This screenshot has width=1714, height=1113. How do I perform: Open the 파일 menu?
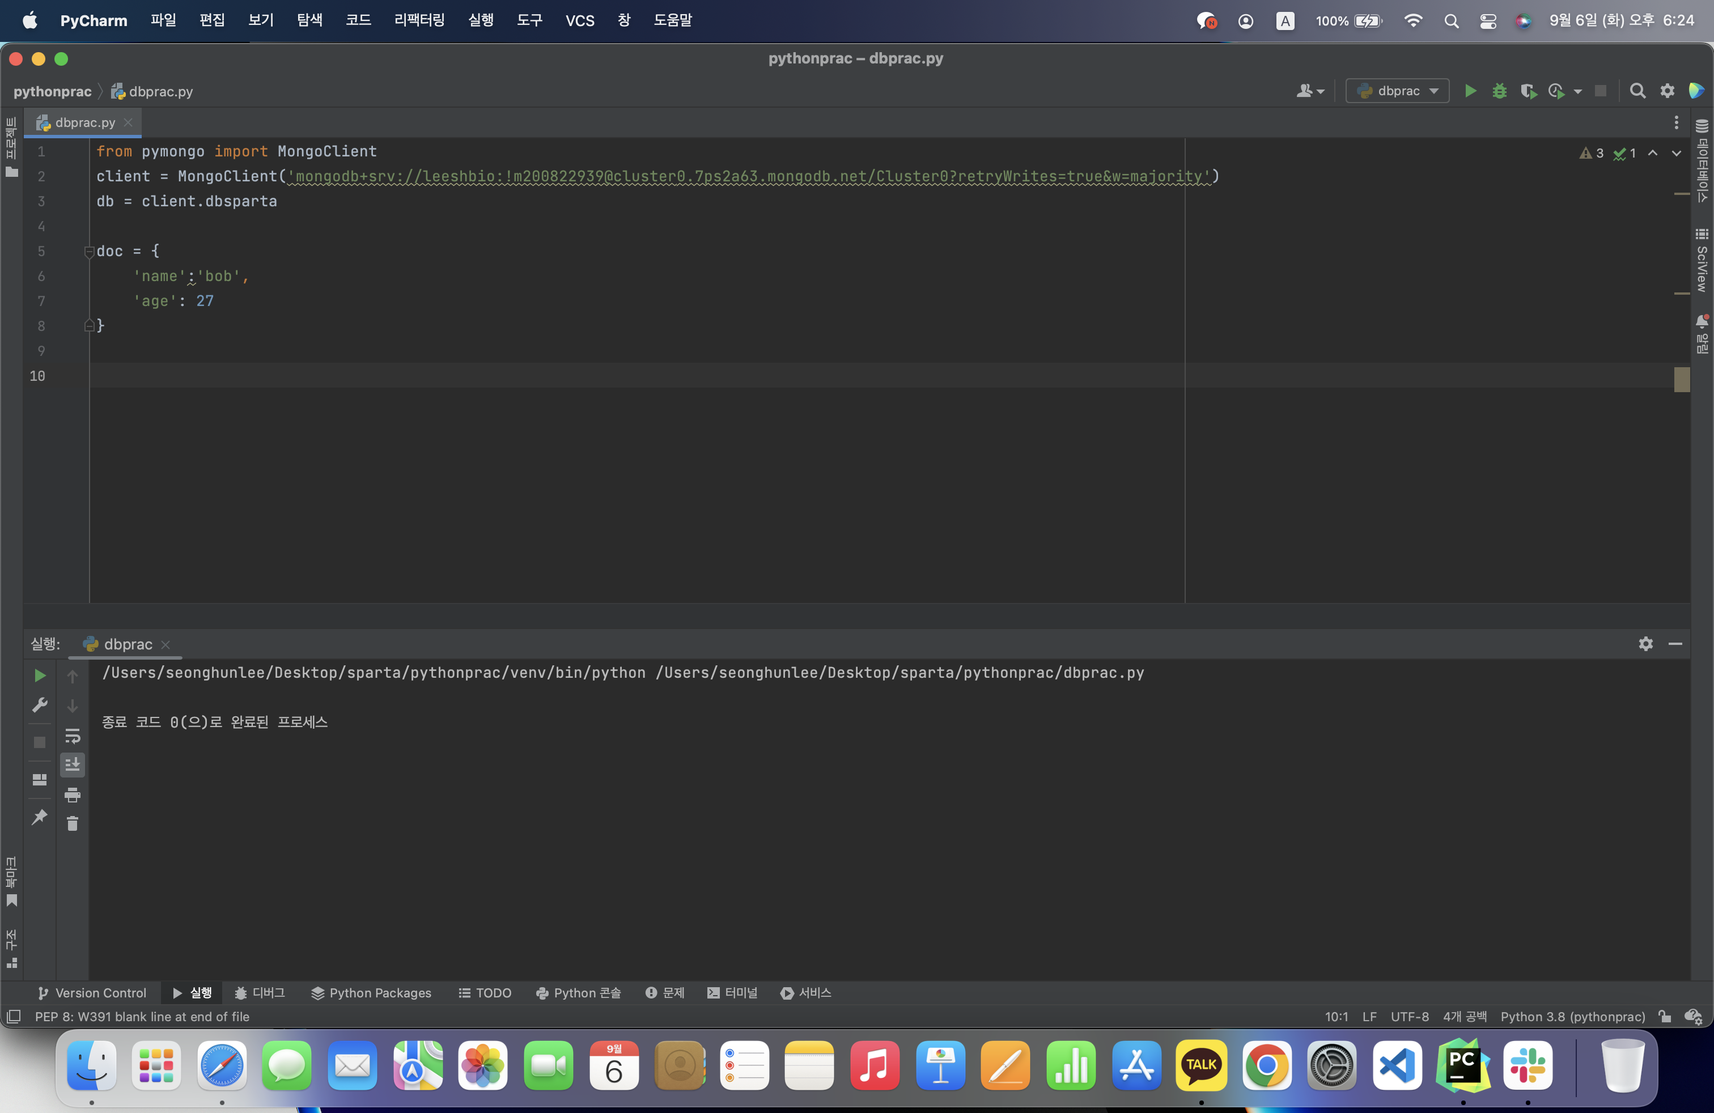click(163, 20)
